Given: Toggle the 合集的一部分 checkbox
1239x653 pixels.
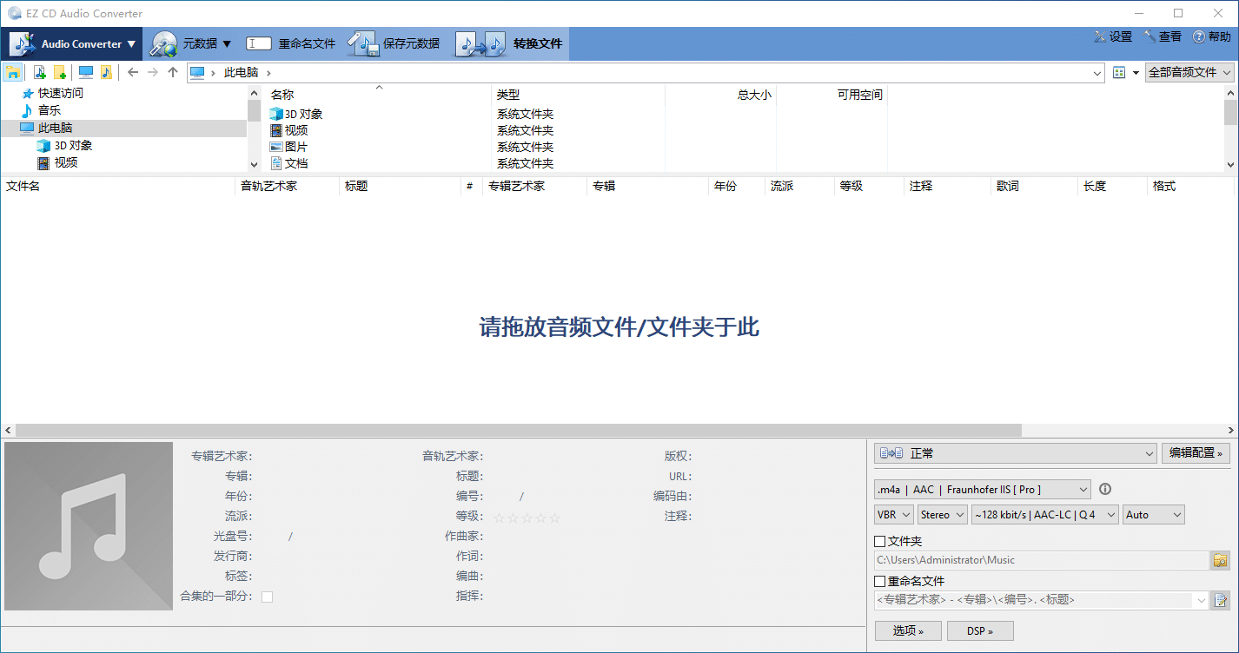Looking at the screenshot, I should click(x=267, y=597).
